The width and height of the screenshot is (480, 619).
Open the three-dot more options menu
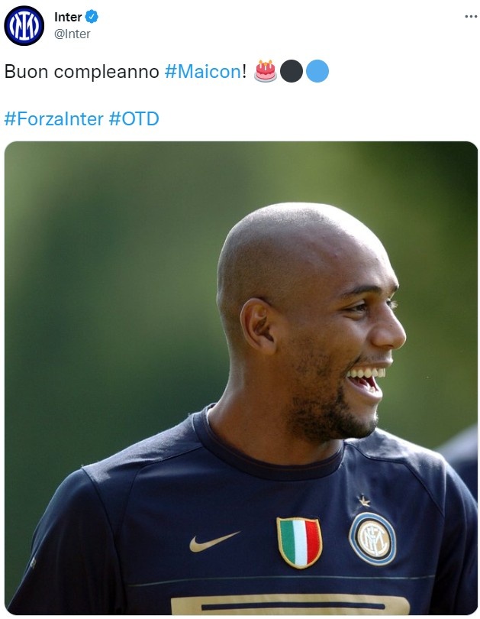(471, 17)
